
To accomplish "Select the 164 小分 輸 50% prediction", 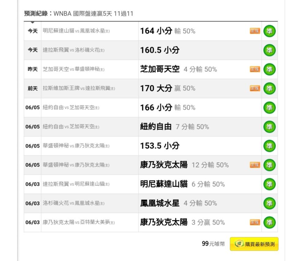I will pyautogui.click(x=168, y=31).
